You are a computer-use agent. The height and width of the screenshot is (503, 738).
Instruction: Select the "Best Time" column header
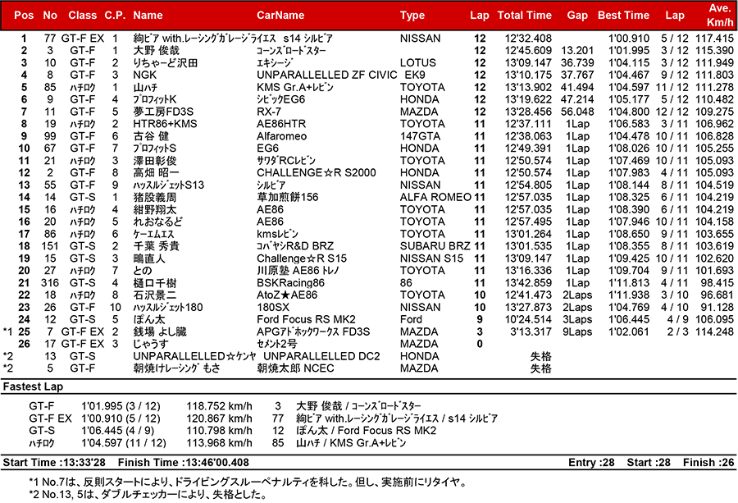point(624,15)
